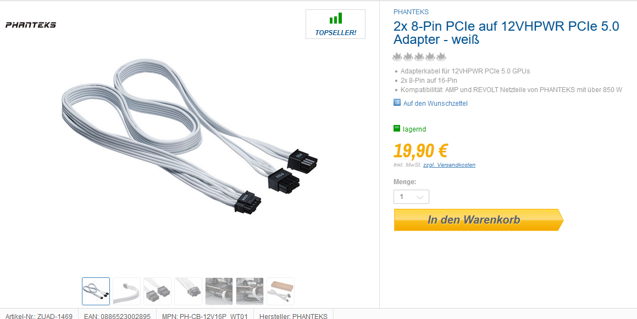This screenshot has width=637, height=319.
Task: Select the seventh packaging box thumbnail
Action: coord(281,291)
